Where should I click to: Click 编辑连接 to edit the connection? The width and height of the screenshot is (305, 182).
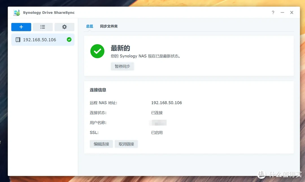pos(101,144)
